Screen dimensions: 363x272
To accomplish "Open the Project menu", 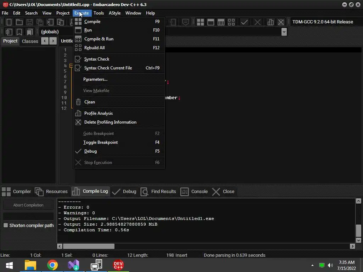I will [x=63, y=13].
